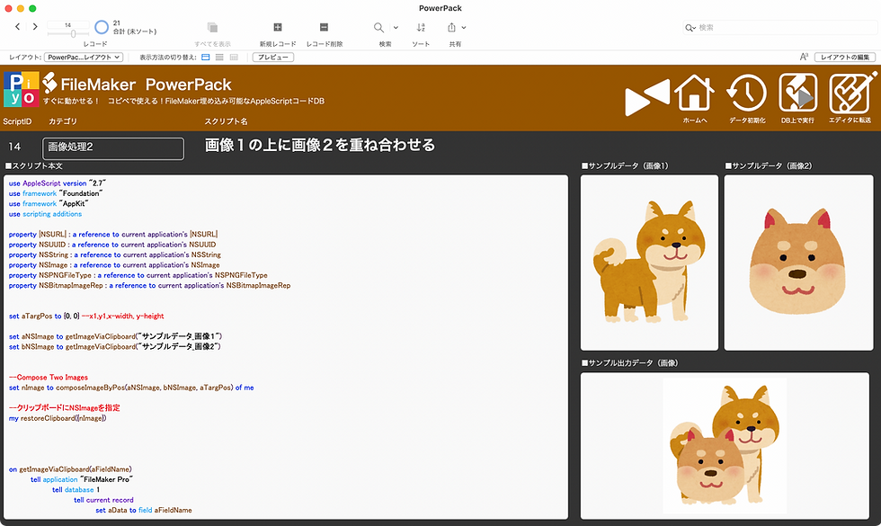
Task: Click the FileMaker PowerPack logo
Action: (137, 85)
